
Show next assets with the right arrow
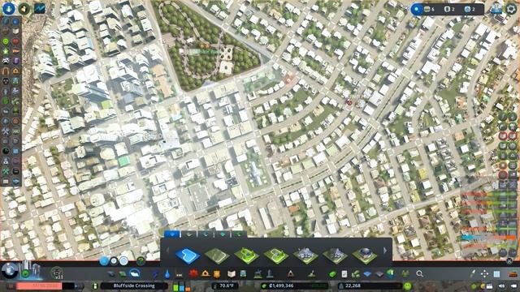[x=385, y=251]
